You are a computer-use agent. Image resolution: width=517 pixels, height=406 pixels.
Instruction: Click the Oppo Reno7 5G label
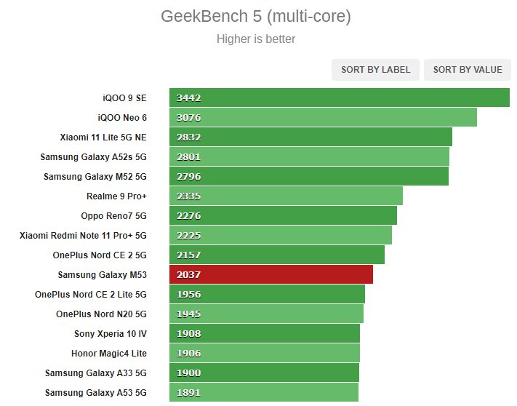tap(113, 215)
